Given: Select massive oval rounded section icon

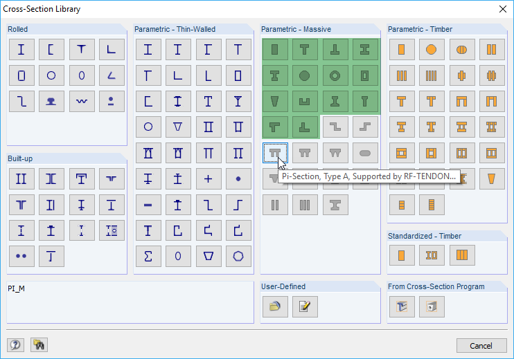Looking at the screenshot, I should tap(365, 153).
